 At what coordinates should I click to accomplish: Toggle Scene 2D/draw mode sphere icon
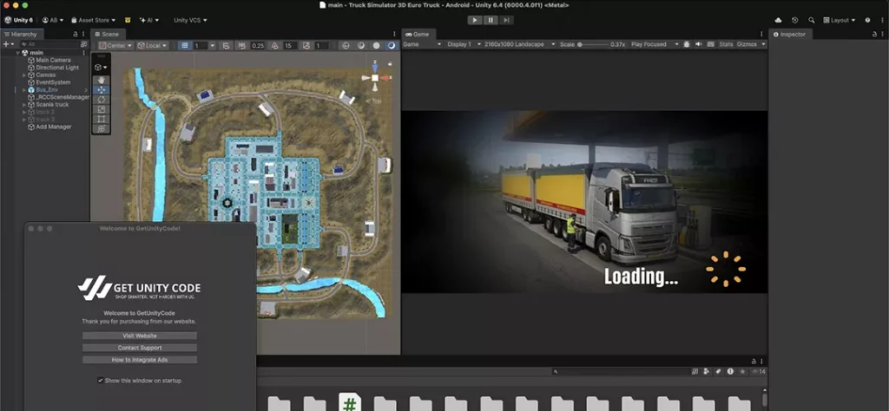coord(376,45)
